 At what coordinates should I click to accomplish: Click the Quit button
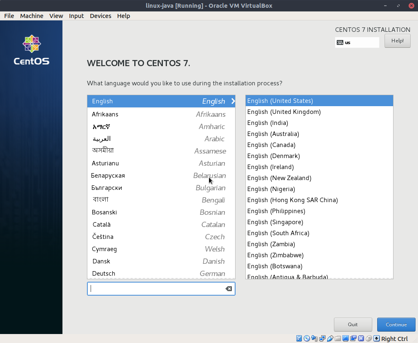353,324
